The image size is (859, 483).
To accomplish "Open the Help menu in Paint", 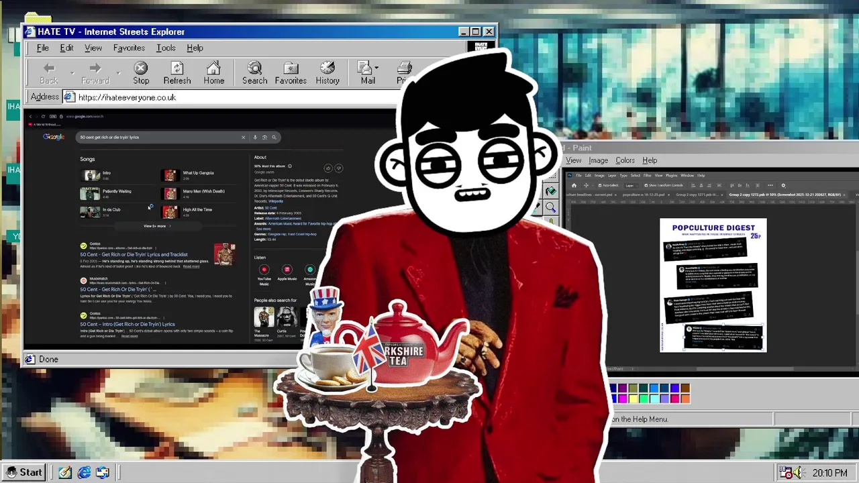I will [x=650, y=160].
